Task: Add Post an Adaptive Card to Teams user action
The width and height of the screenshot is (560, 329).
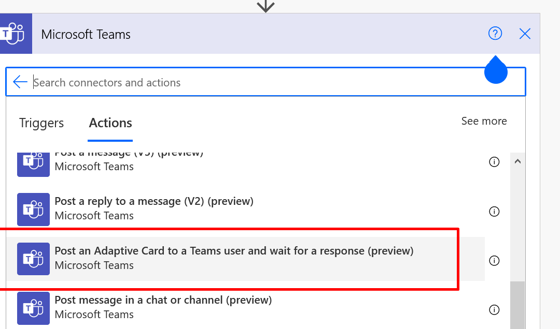Action: point(245,259)
